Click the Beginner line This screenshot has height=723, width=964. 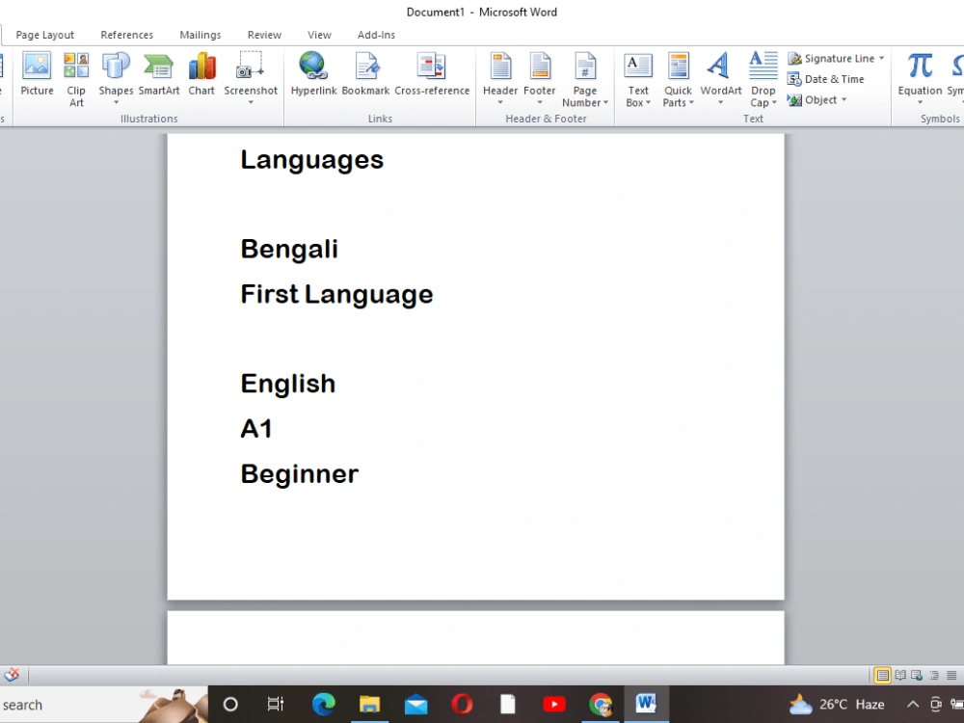click(x=300, y=474)
